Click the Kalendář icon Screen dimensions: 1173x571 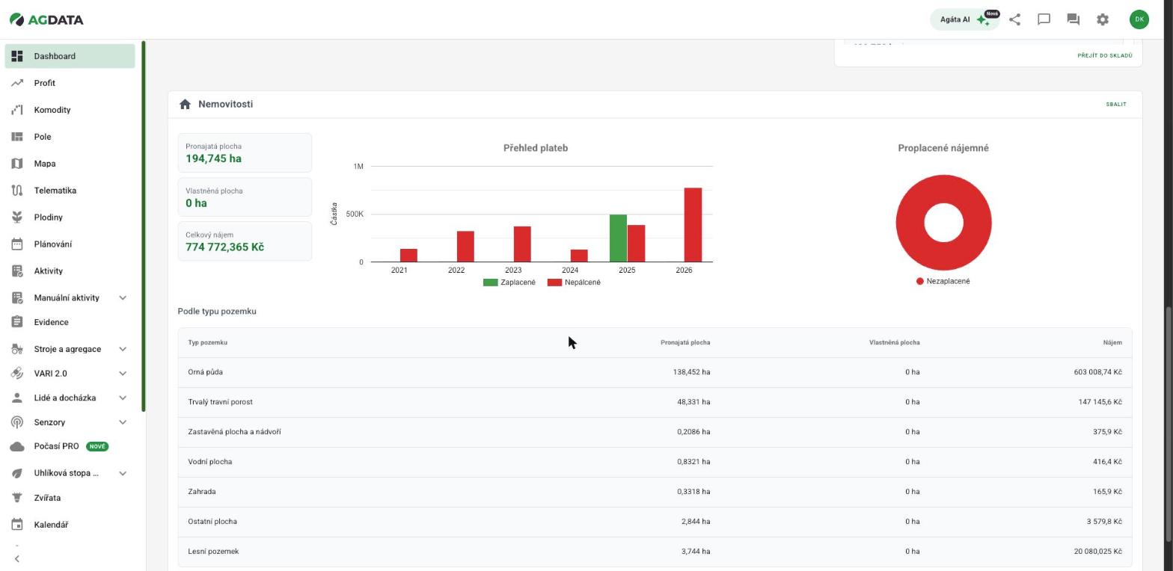pyautogui.click(x=17, y=525)
